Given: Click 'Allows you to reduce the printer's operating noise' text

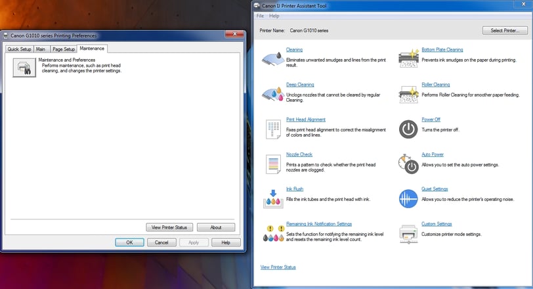Looking at the screenshot, I should [468, 199].
